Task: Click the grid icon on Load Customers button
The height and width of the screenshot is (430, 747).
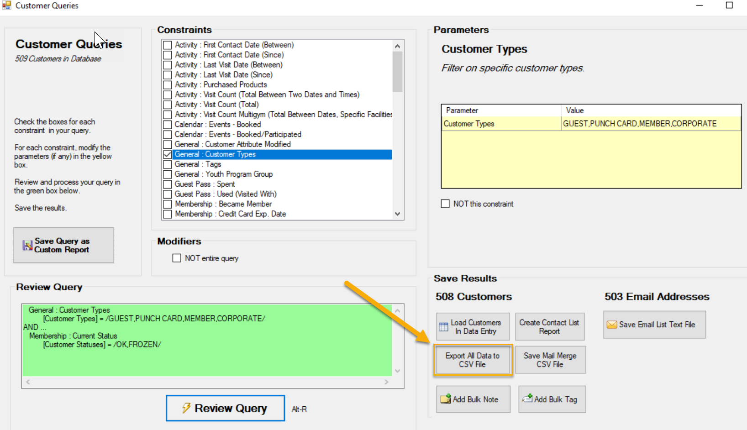Action: click(443, 327)
